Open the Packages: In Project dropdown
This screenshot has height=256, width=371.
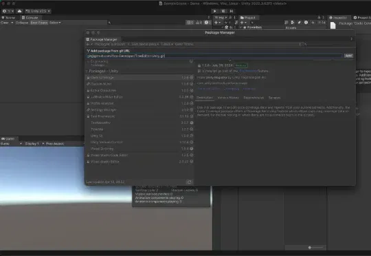[112, 44]
